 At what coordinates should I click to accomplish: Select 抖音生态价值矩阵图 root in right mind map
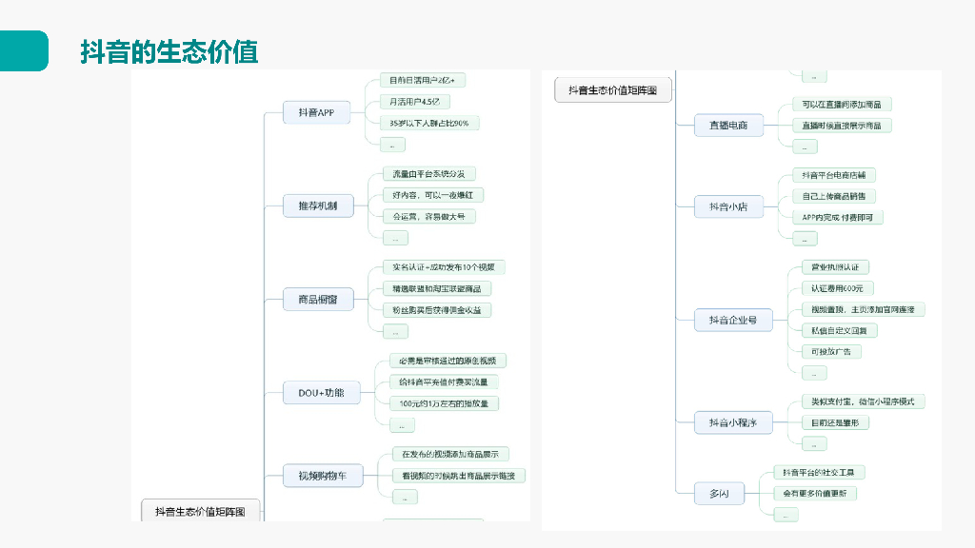(x=613, y=90)
